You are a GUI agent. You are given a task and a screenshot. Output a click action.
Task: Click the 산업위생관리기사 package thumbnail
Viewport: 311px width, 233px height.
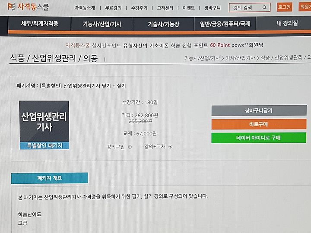point(44,125)
